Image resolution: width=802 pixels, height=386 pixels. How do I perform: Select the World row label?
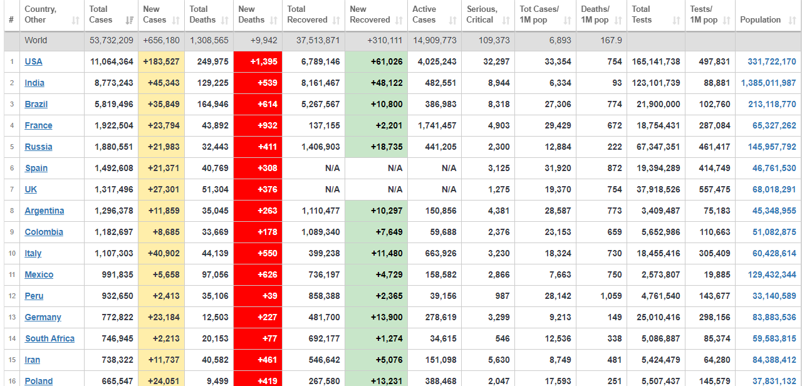click(36, 40)
